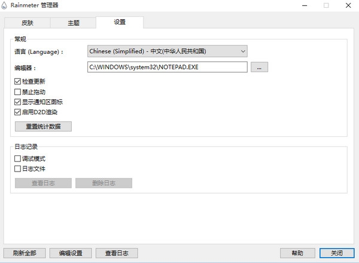Click the 重置统计数据 button
This screenshot has width=359, height=263.
43,127
